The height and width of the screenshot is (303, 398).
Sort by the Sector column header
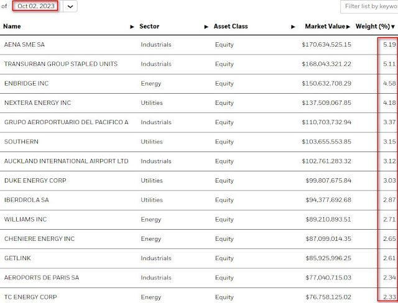149,26
